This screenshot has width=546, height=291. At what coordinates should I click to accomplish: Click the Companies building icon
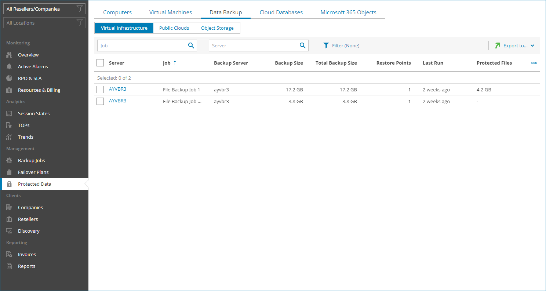point(10,208)
